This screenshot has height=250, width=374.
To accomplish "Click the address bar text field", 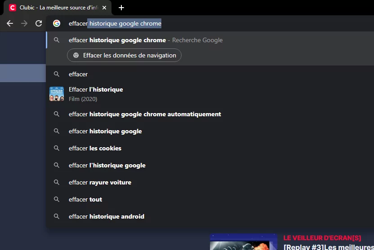I will point(210,23).
